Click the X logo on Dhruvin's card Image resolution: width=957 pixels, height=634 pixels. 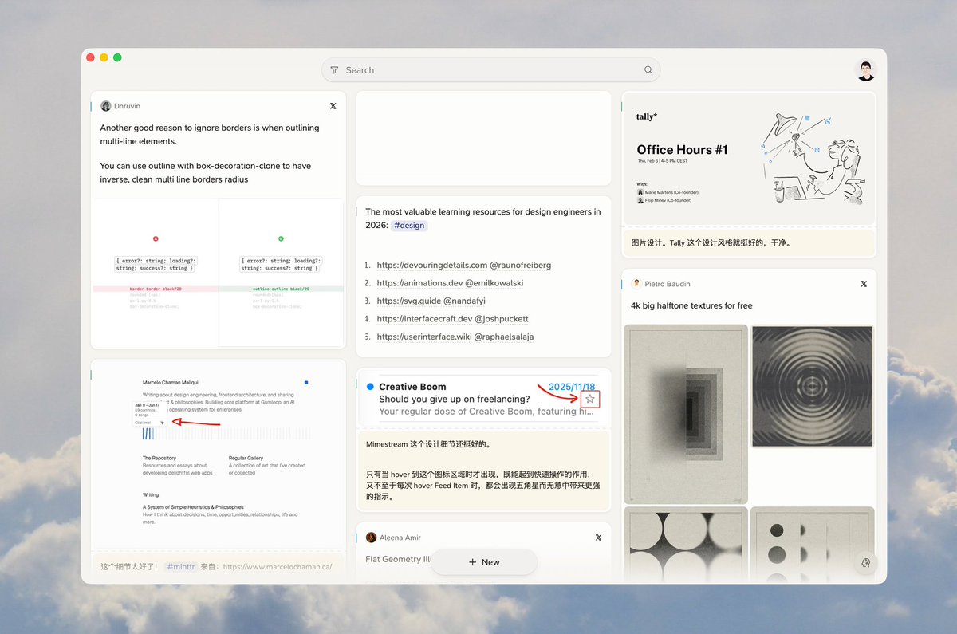point(333,106)
